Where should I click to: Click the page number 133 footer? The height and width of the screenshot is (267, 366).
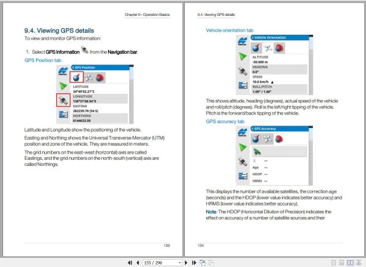pos(167,246)
